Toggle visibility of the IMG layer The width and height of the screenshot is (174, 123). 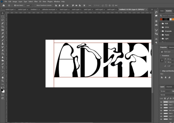click(x=161, y=110)
